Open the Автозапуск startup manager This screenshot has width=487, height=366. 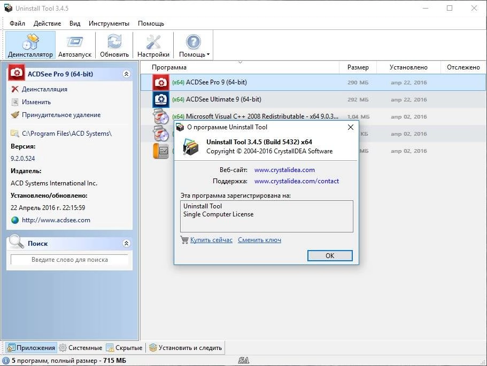[x=75, y=45]
